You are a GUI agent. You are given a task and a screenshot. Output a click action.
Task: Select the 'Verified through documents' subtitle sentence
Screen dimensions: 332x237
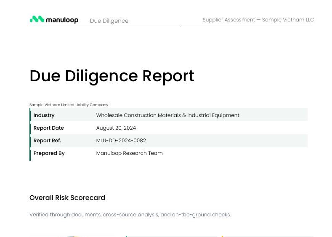pyautogui.click(x=130, y=215)
